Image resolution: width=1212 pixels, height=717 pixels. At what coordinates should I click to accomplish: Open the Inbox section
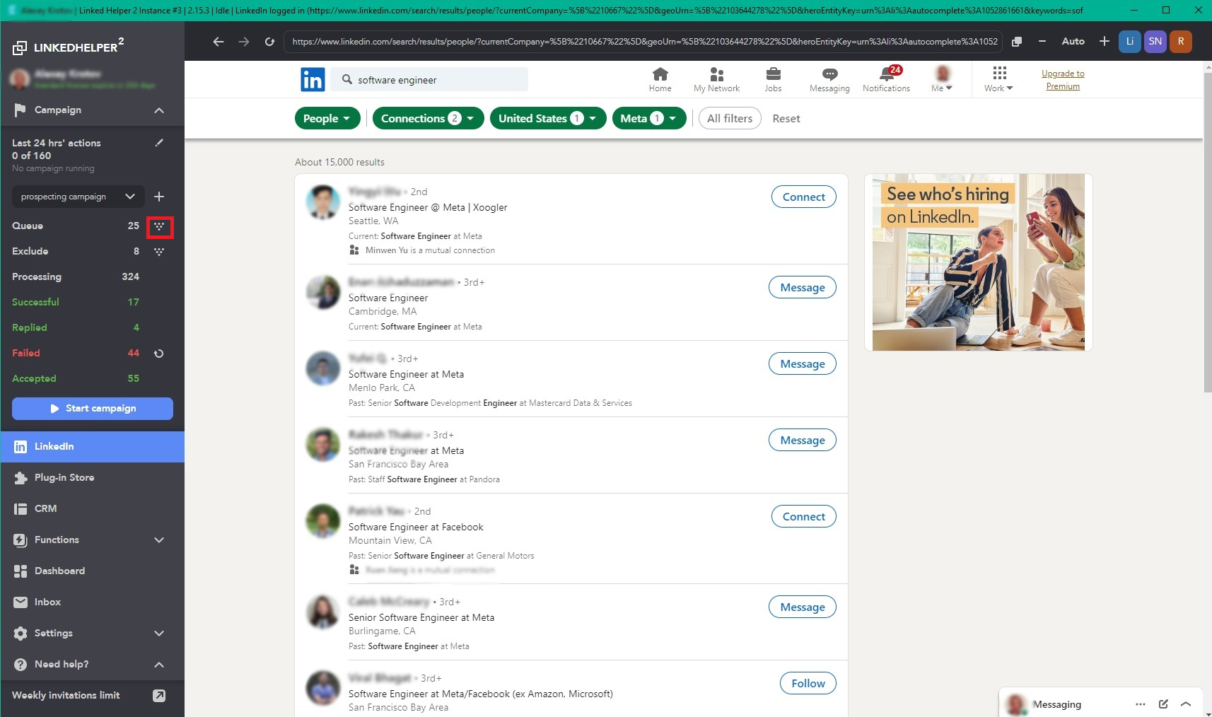coord(93,602)
